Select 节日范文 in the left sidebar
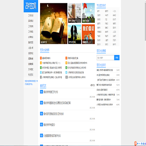146x146 pixels. tap(31, 75)
